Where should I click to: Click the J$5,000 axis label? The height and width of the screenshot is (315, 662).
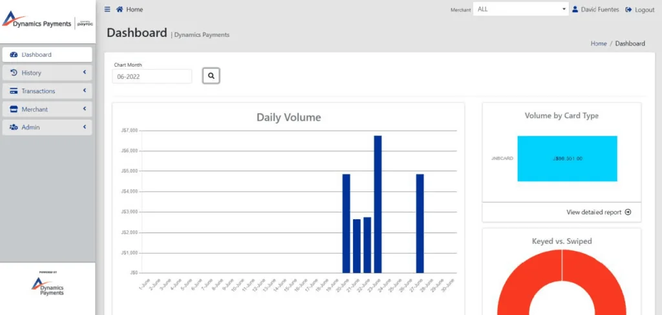click(129, 171)
